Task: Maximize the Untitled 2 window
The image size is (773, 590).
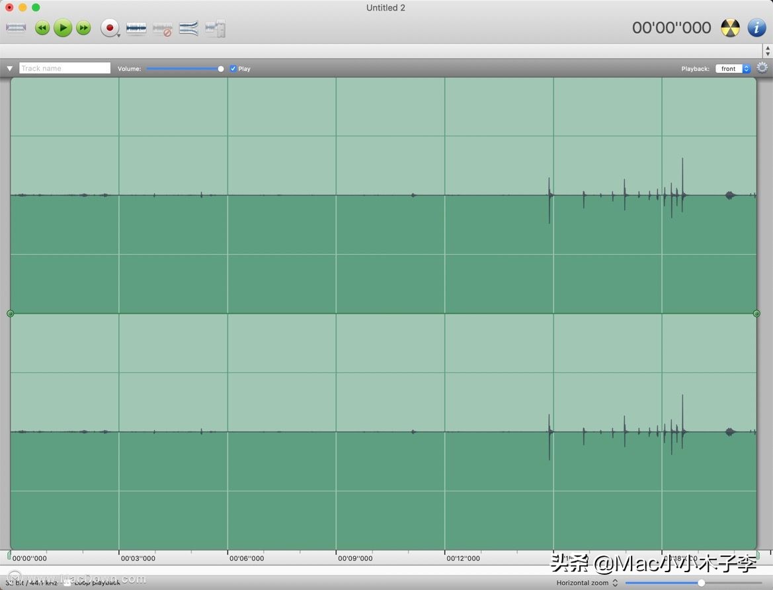Action: [x=36, y=7]
